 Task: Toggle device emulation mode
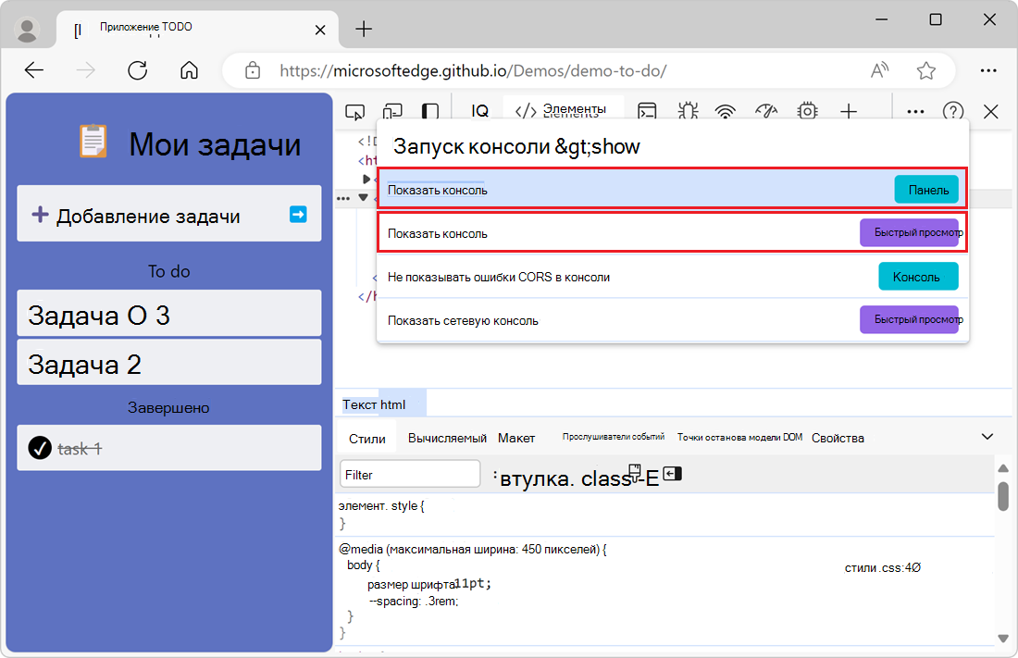click(x=392, y=111)
